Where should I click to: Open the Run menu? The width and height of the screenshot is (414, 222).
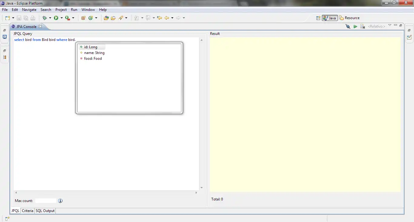tap(74, 10)
